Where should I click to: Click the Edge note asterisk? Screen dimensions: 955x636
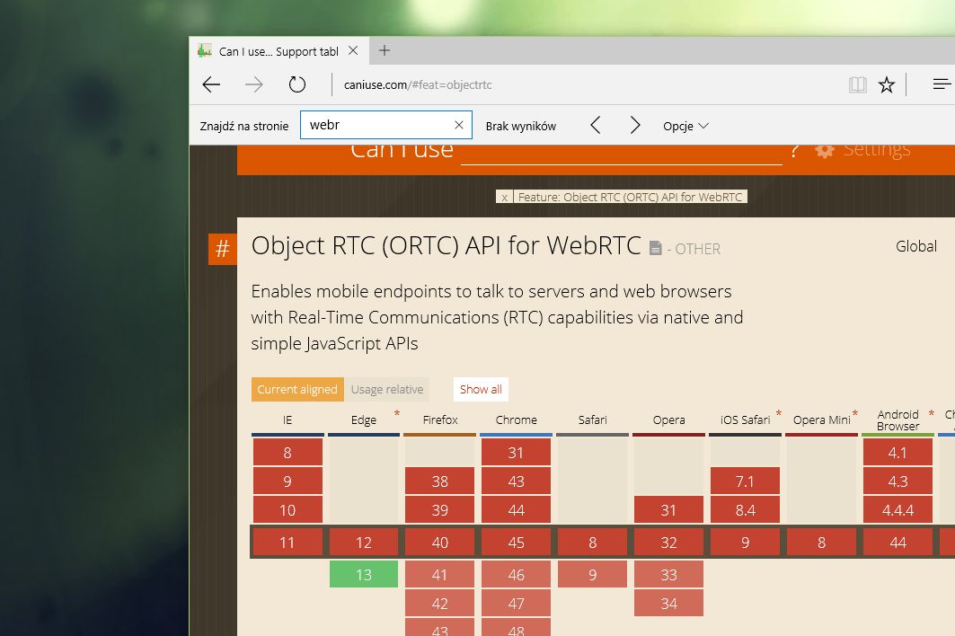(x=397, y=413)
